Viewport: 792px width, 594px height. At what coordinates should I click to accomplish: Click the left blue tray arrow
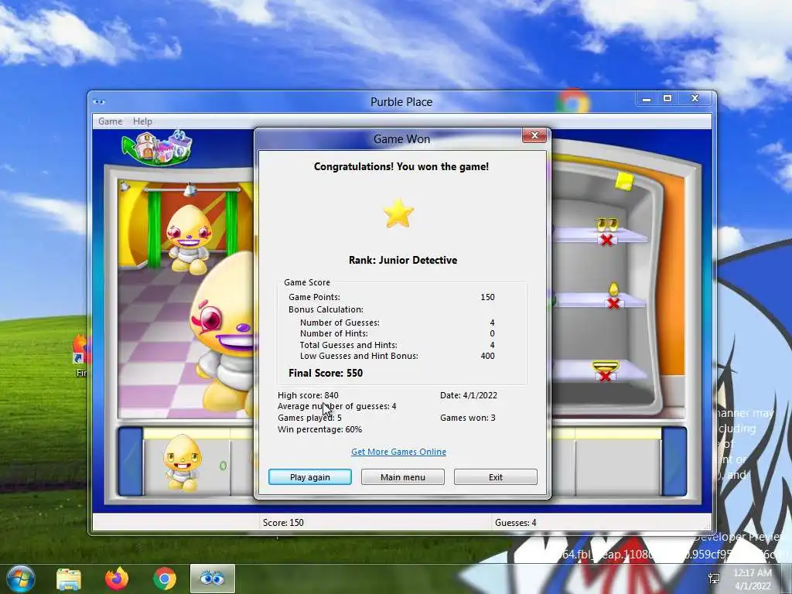click(131, 461)
